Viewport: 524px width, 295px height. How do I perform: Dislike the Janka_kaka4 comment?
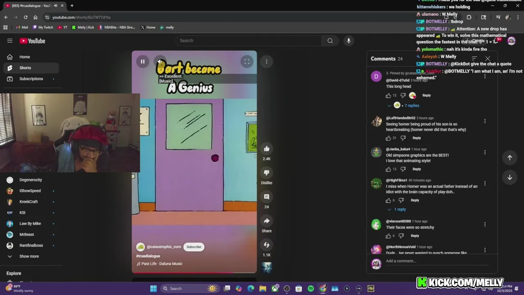coord(403,169)
